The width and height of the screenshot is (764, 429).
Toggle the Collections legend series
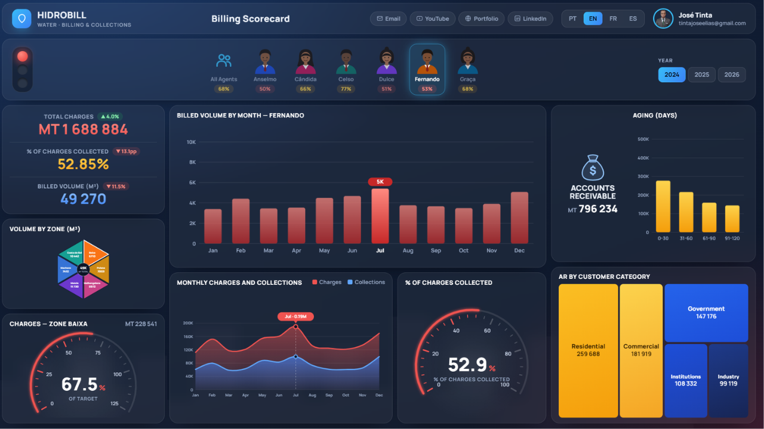[366, 282]
